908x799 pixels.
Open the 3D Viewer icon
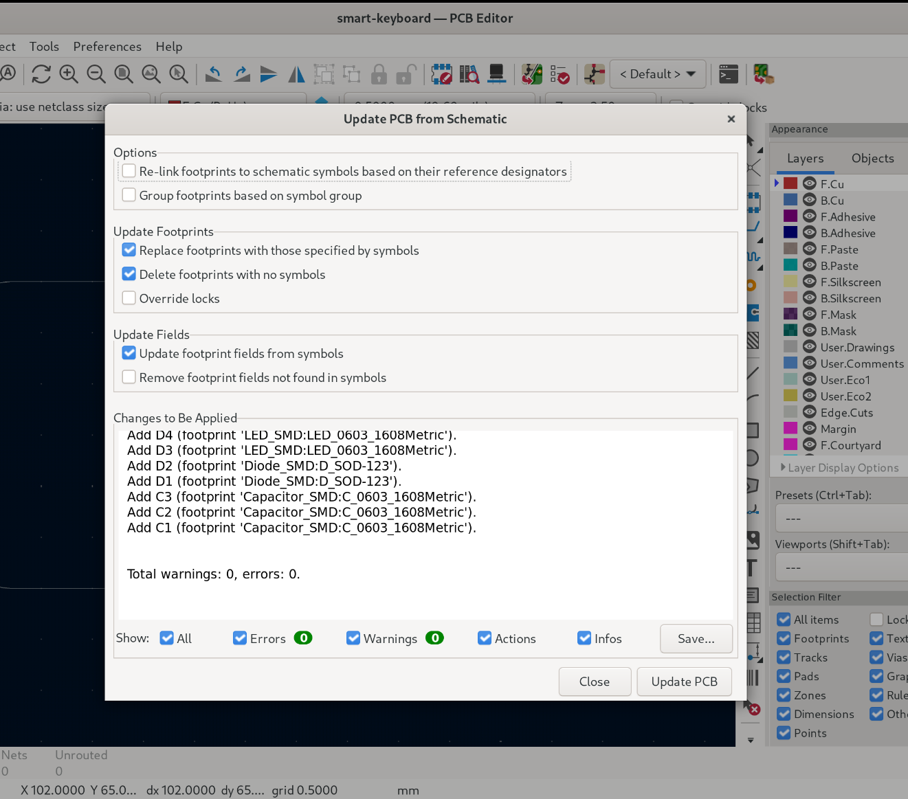496,74
